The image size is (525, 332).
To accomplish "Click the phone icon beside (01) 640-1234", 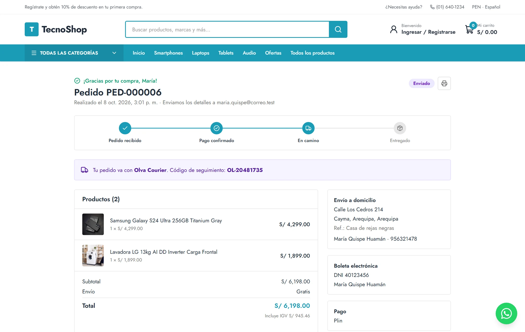I will [x=432, y=7].
